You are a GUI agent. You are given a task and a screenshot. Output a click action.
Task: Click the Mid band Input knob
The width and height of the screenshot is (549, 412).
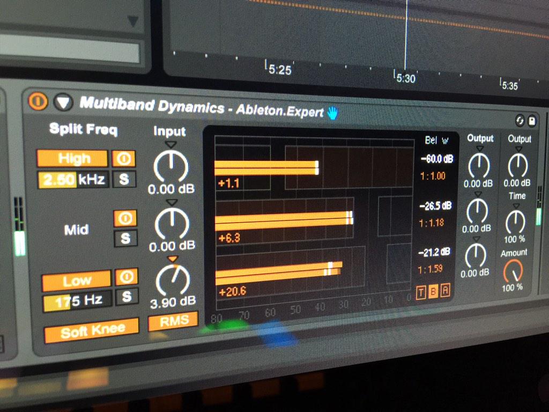click(172, 223)
